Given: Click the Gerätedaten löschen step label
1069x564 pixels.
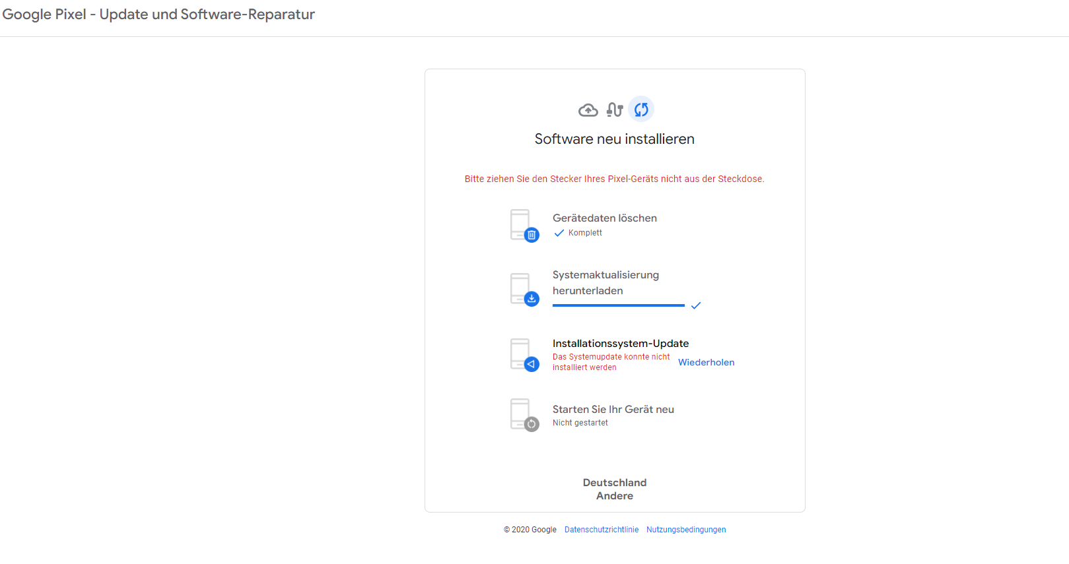Looking at the screenshot, I should click(x=605, y=218).
